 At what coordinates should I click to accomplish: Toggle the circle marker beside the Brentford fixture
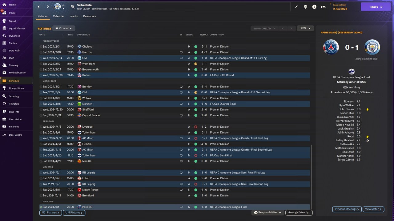(x=41, y=196)
